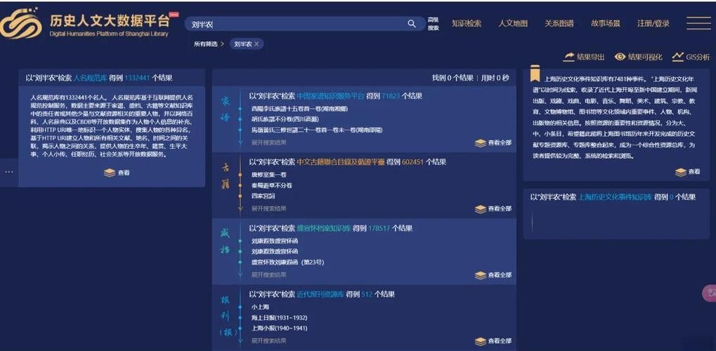Open 中国家谱知识服务平台 link
Image resolution: width=716 pixels, height=351 pixels.
coord(331,96)
